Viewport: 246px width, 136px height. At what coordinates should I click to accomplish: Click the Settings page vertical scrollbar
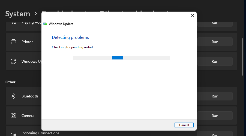pyautogui.click(x=243, y=56)
